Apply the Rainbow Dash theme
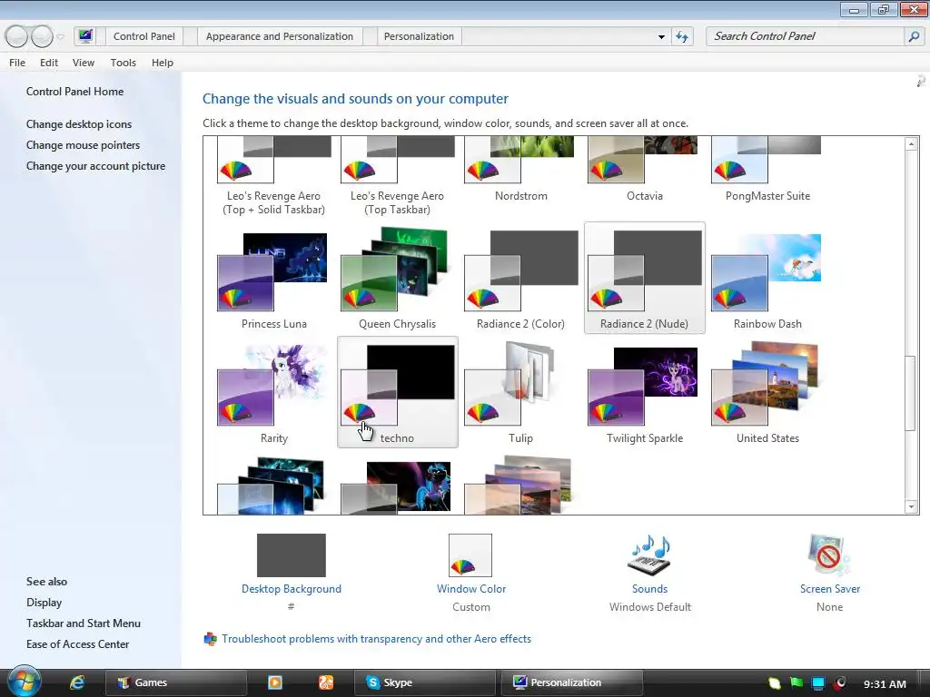The width and height of the screenshot is (930, 697). 767,280
